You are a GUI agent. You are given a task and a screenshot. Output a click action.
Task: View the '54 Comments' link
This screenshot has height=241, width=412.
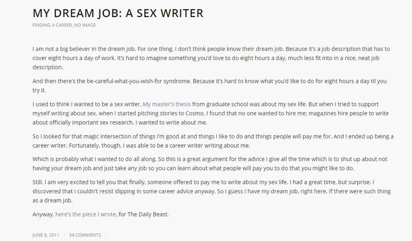pyautogui.click(x=85, y=235)
